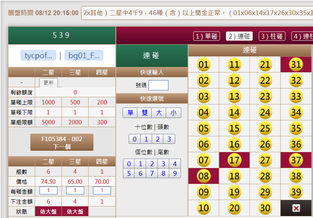The width and height of the screenshot is (313, 218).
Task: Open tycpof... account tag
Action: tap(38, 55)
